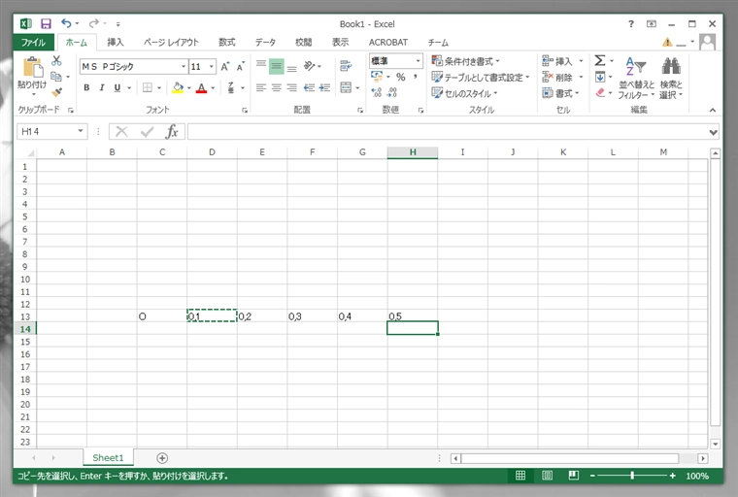Toggle Underline formatting

click(x=117, y=87)
